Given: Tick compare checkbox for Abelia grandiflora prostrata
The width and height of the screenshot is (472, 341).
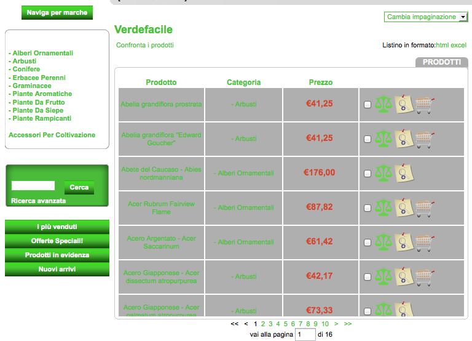Looking at the screenshot, I should pyautogui.click(x=368, y=105).
